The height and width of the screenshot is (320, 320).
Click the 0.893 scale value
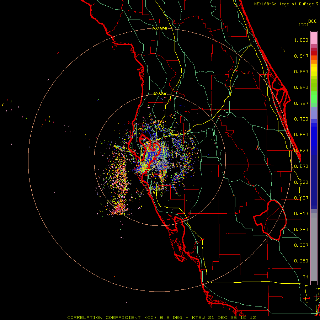point(301,71)
